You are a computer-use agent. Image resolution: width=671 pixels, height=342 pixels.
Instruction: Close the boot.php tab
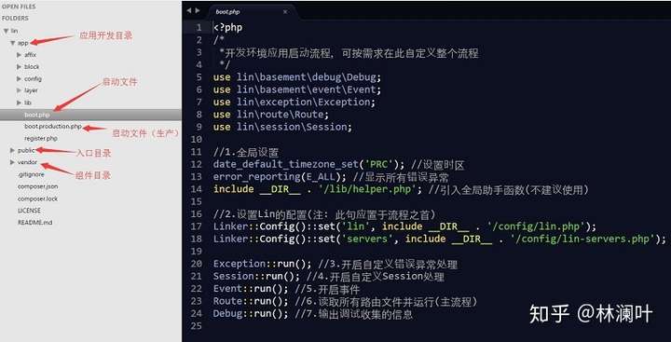pos(285,12)
